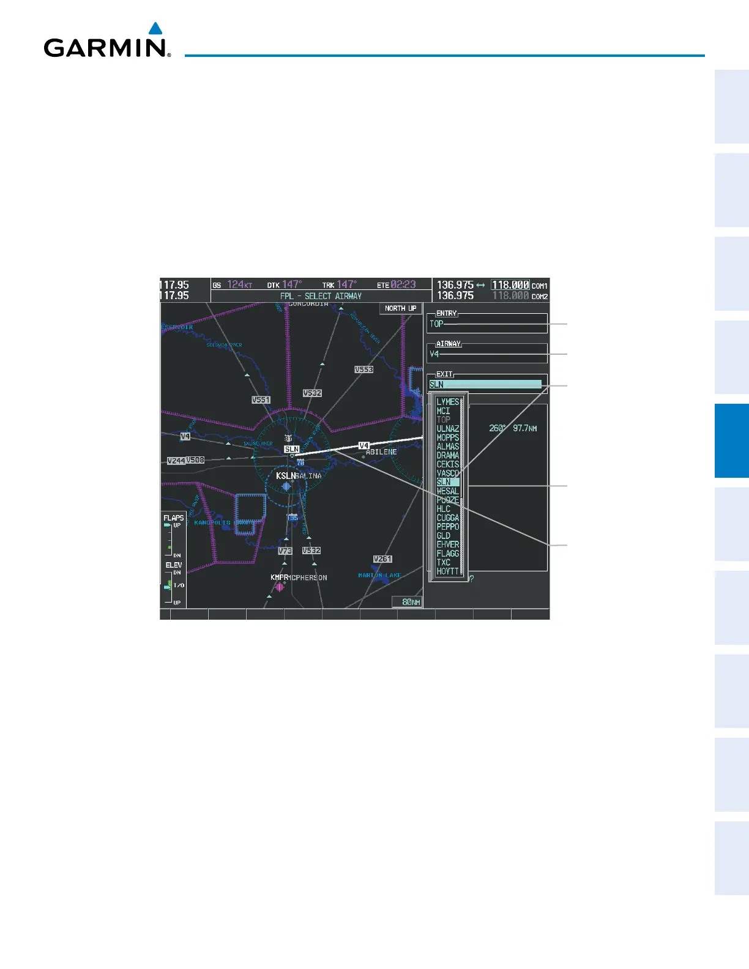Click the DTK 147° readout
Screen dimensions: 749x969
pyautogui.click(x=284, y=285)
